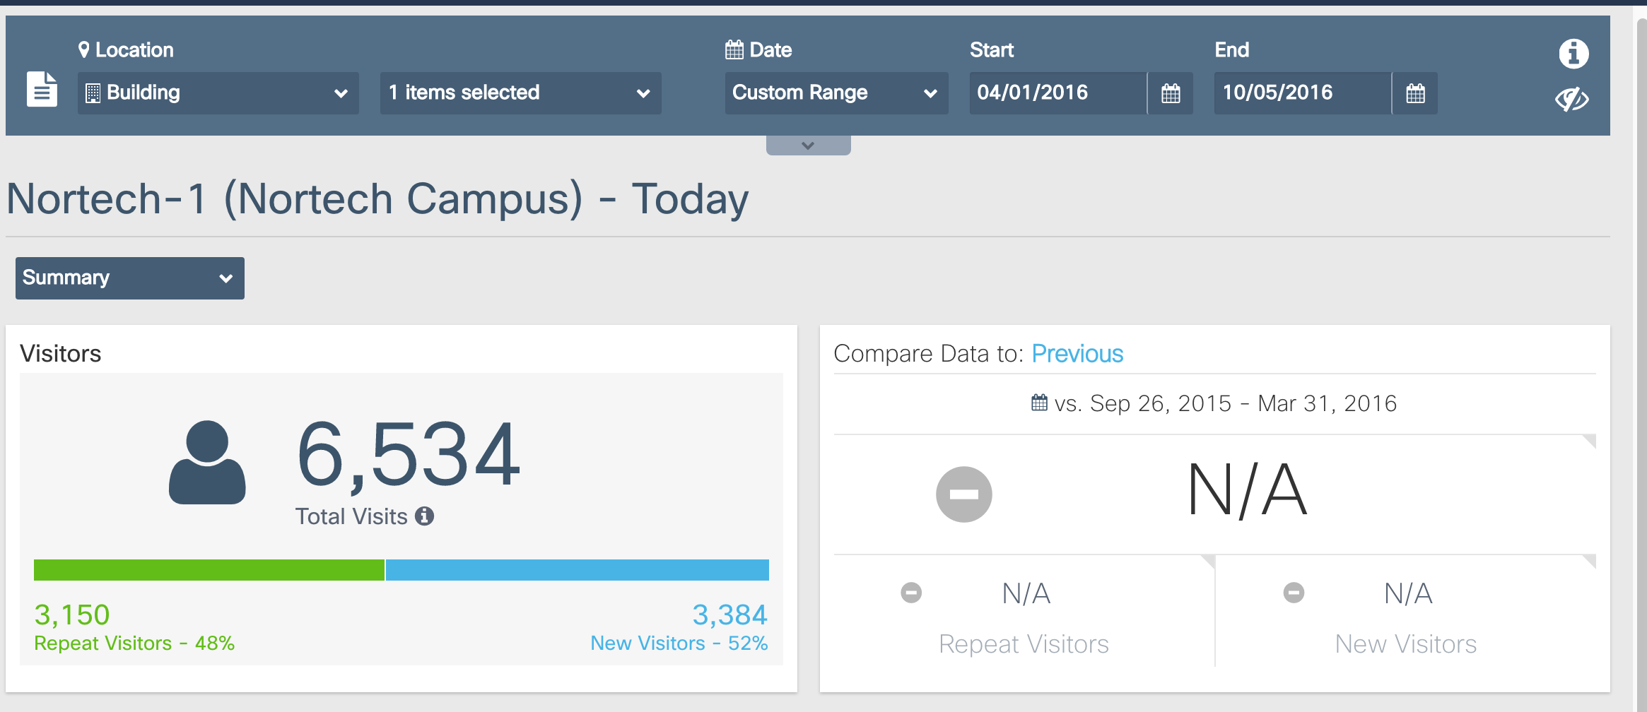
Task: Click the Location filter label
Action: pyautogui.click(x=126, y=50)
